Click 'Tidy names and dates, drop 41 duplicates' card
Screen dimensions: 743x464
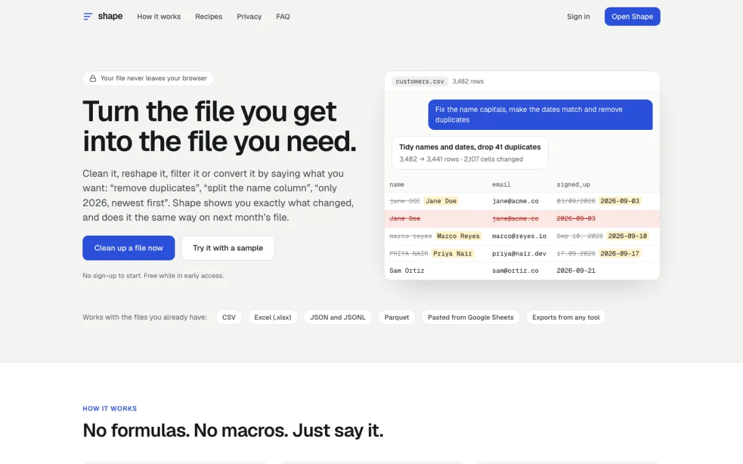(470, 153)
